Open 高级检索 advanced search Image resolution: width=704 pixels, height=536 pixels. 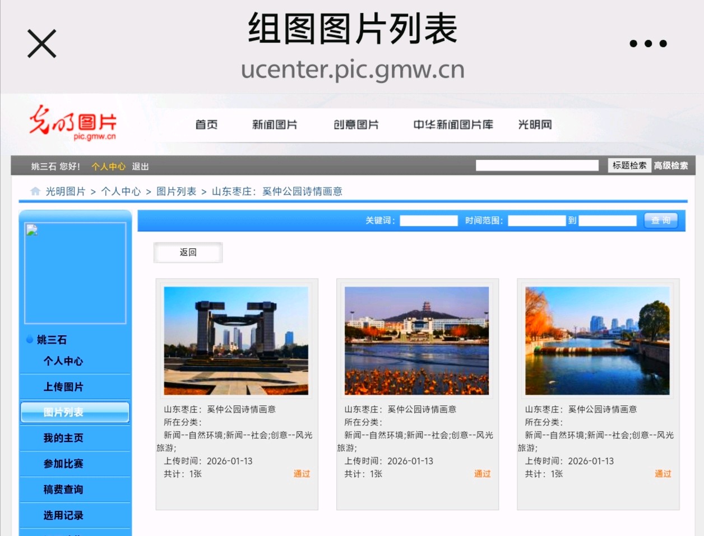pyautogui.click(x=670, y=165)
